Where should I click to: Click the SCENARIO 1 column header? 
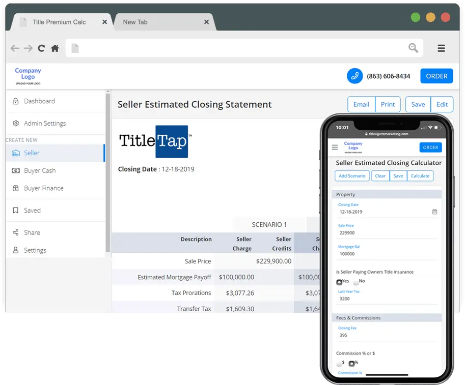pyautogui.click(x=269, y=224)
